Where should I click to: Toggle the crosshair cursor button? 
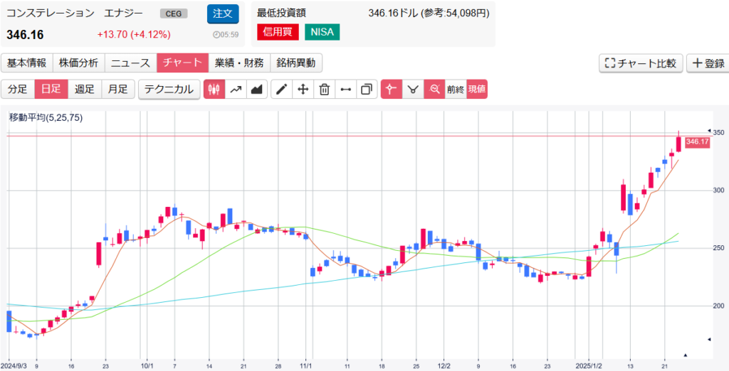coord(391,90)
